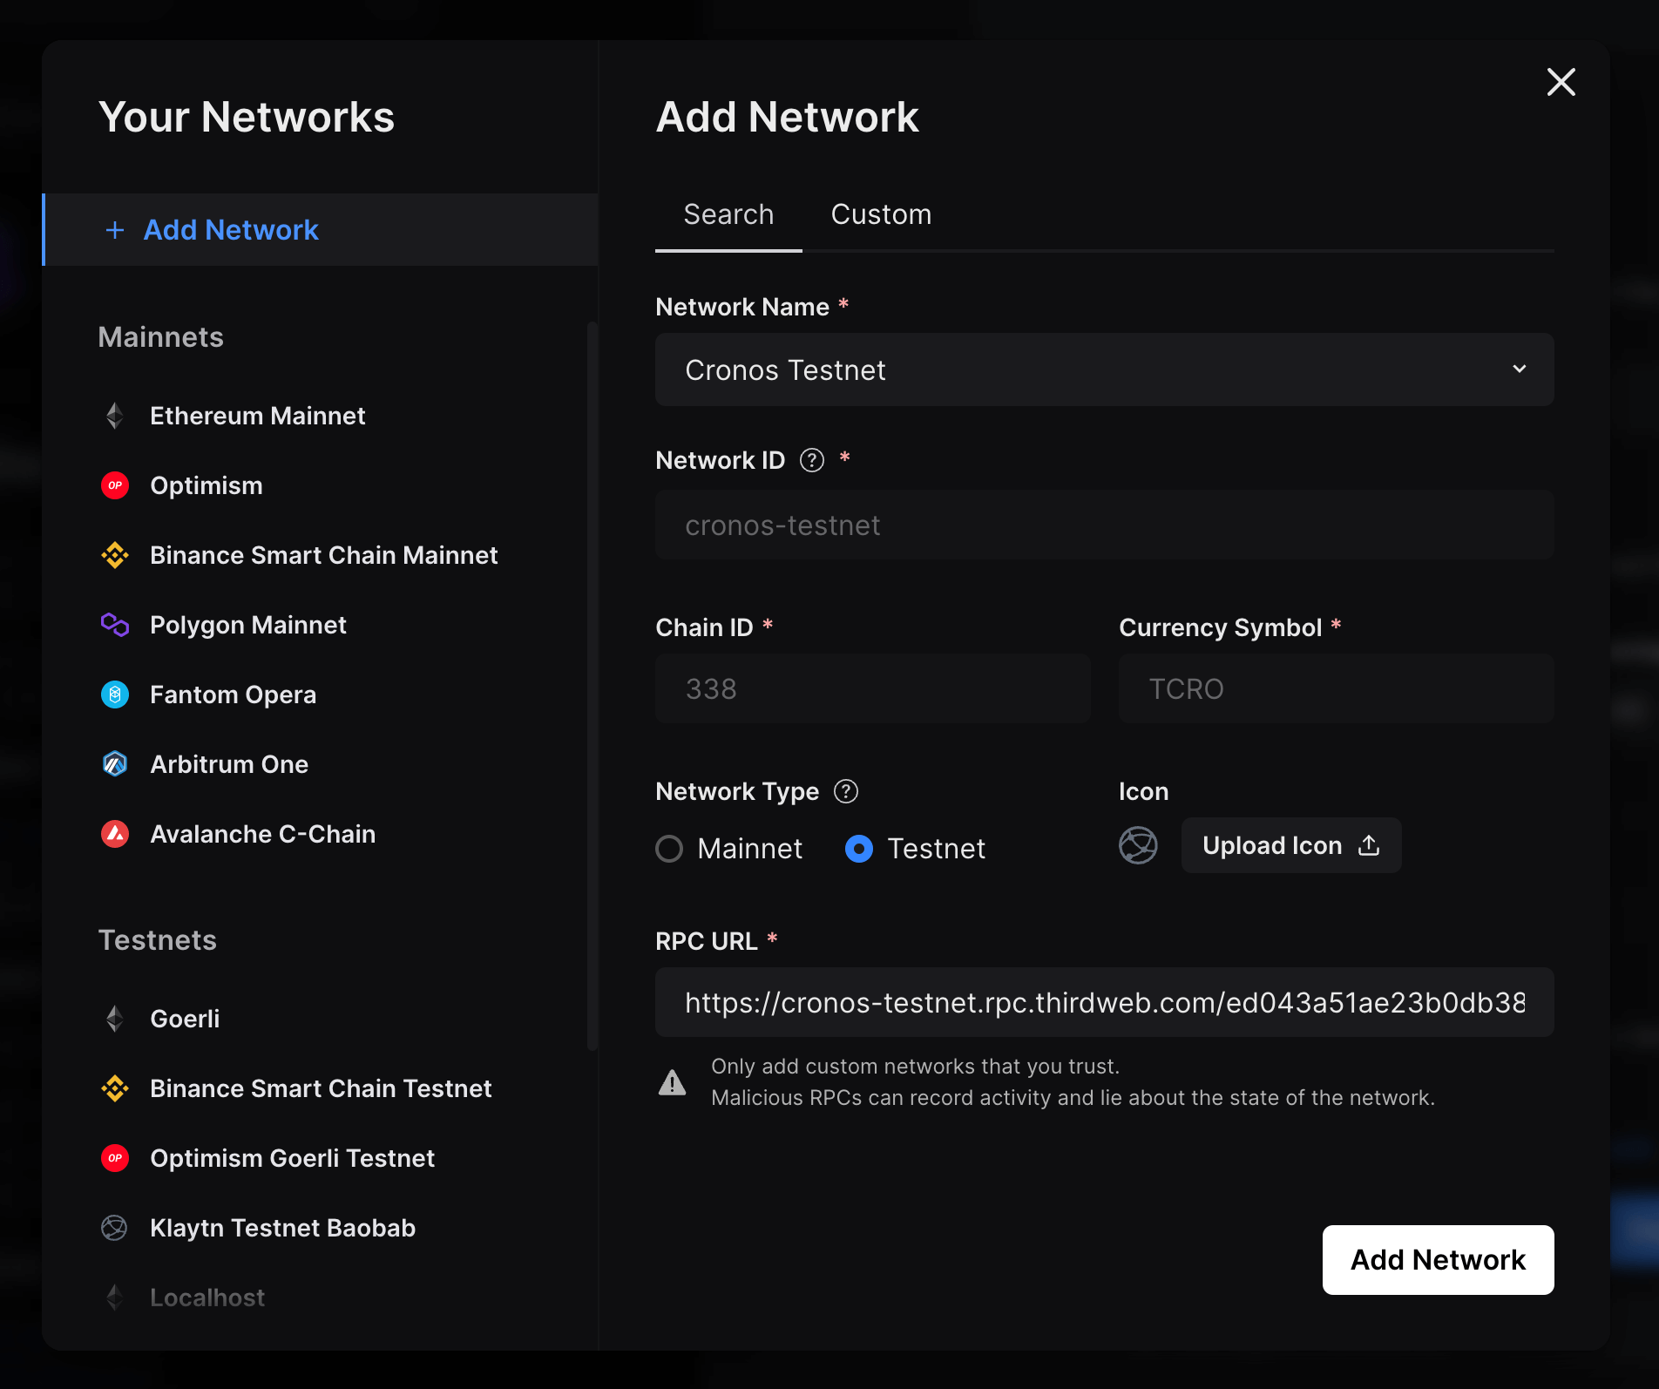
Task: Select Add Network in the sidebar
Action: pos(321,230)
